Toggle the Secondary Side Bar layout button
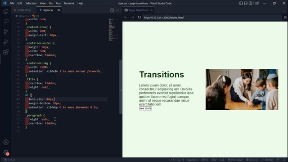 [x=251, y=3]
